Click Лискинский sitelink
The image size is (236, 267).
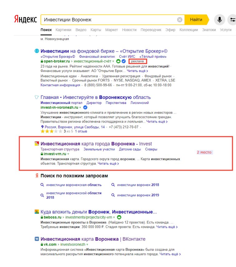pos(140,103)
